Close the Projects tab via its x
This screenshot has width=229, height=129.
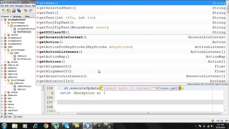10,16
